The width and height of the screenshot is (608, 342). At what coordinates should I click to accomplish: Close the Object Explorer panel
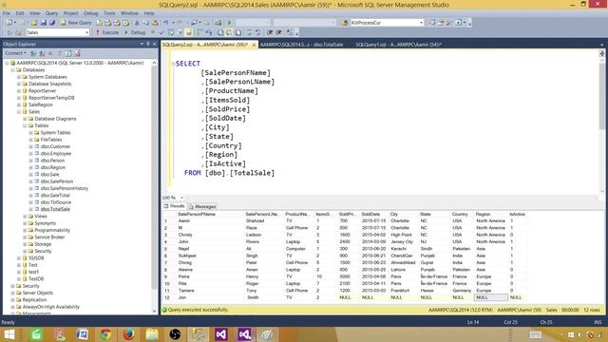[154, 45]
